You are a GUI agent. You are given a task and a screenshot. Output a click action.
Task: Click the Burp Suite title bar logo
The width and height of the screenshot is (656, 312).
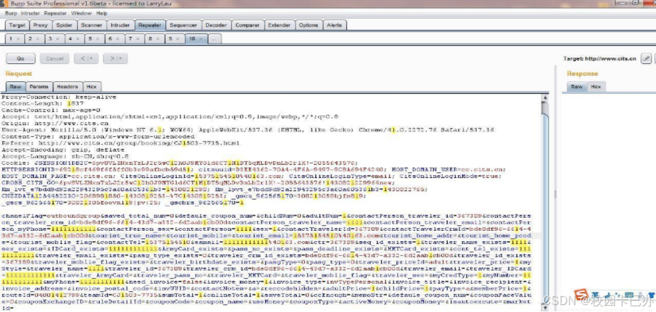click(3, 4)
